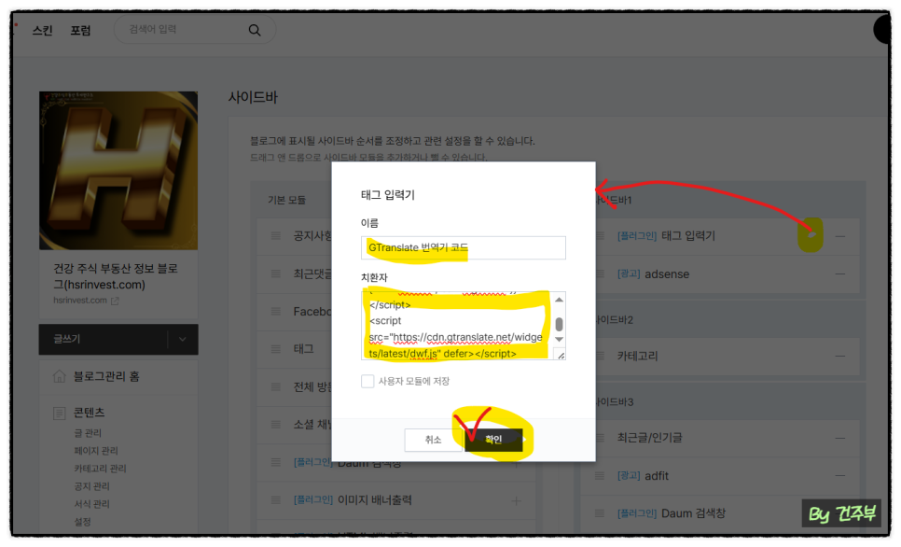The height and width of the screenshot is (547, 901).
Task: Click the 치환자 textarea scroll down arrow
Action: coord(559,340)
